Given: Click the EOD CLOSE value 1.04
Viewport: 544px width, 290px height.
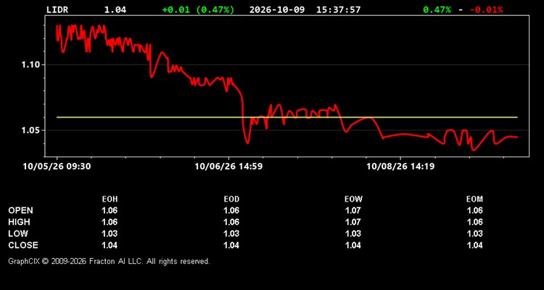Looking at the screenshot, I should click(231, 245).
